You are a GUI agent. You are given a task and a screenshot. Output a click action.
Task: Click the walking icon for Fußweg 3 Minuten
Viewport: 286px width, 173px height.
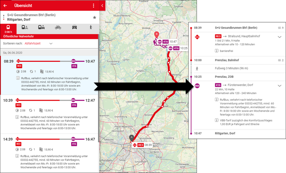[x=197, y=68]
